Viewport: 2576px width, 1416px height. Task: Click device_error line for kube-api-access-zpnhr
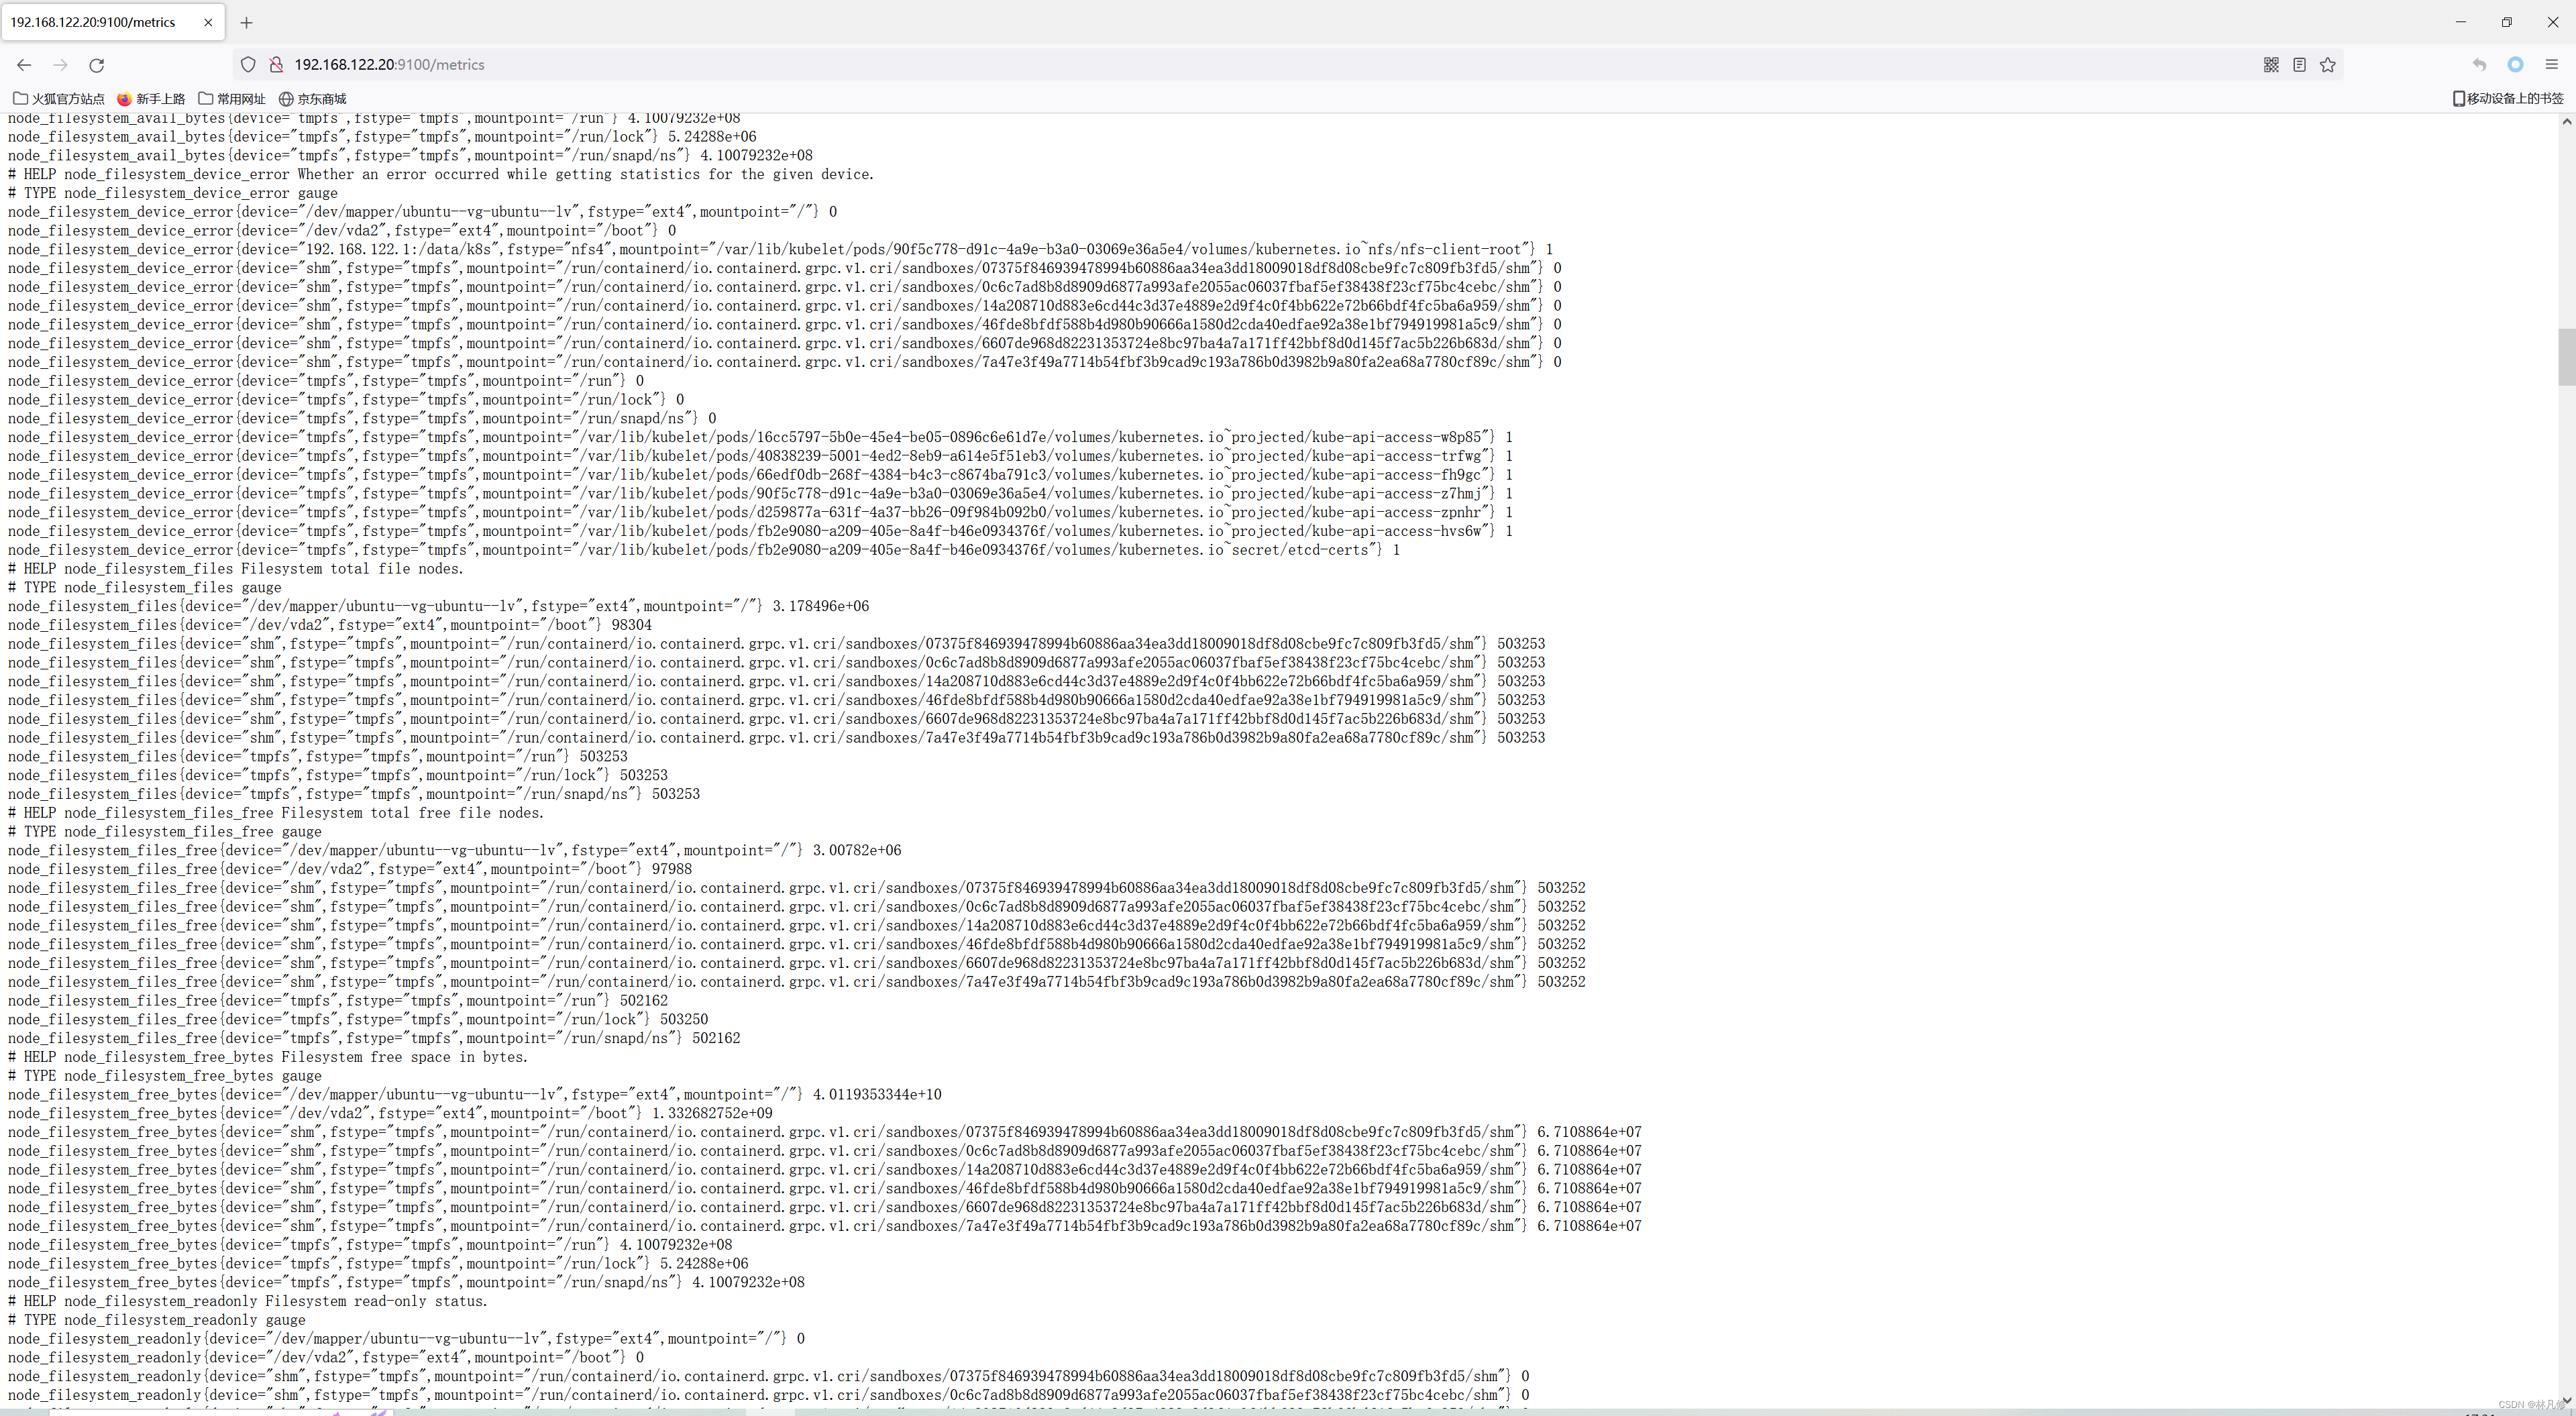point(760,513)
